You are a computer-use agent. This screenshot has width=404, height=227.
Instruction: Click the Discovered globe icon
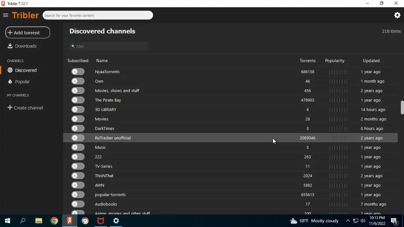(10, 70)
